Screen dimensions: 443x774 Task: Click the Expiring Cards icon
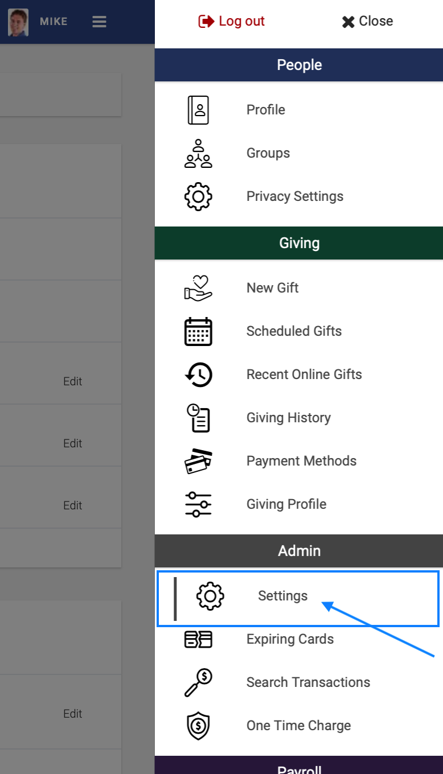click(198, 639)
